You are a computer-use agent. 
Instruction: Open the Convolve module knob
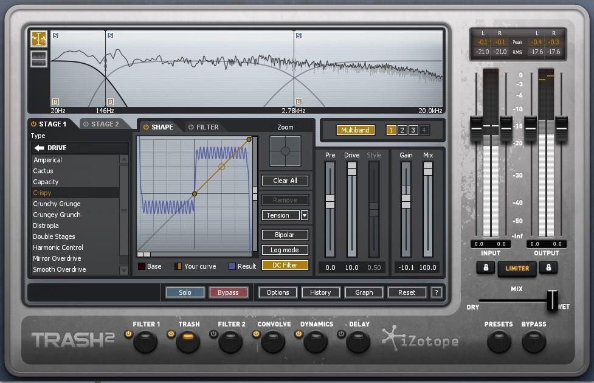[273, 341]
